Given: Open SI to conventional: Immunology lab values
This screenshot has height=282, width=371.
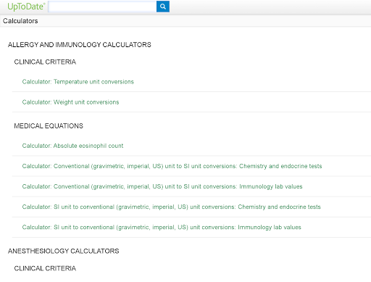Looking at the screenshot, I should [x=162, y=228].
